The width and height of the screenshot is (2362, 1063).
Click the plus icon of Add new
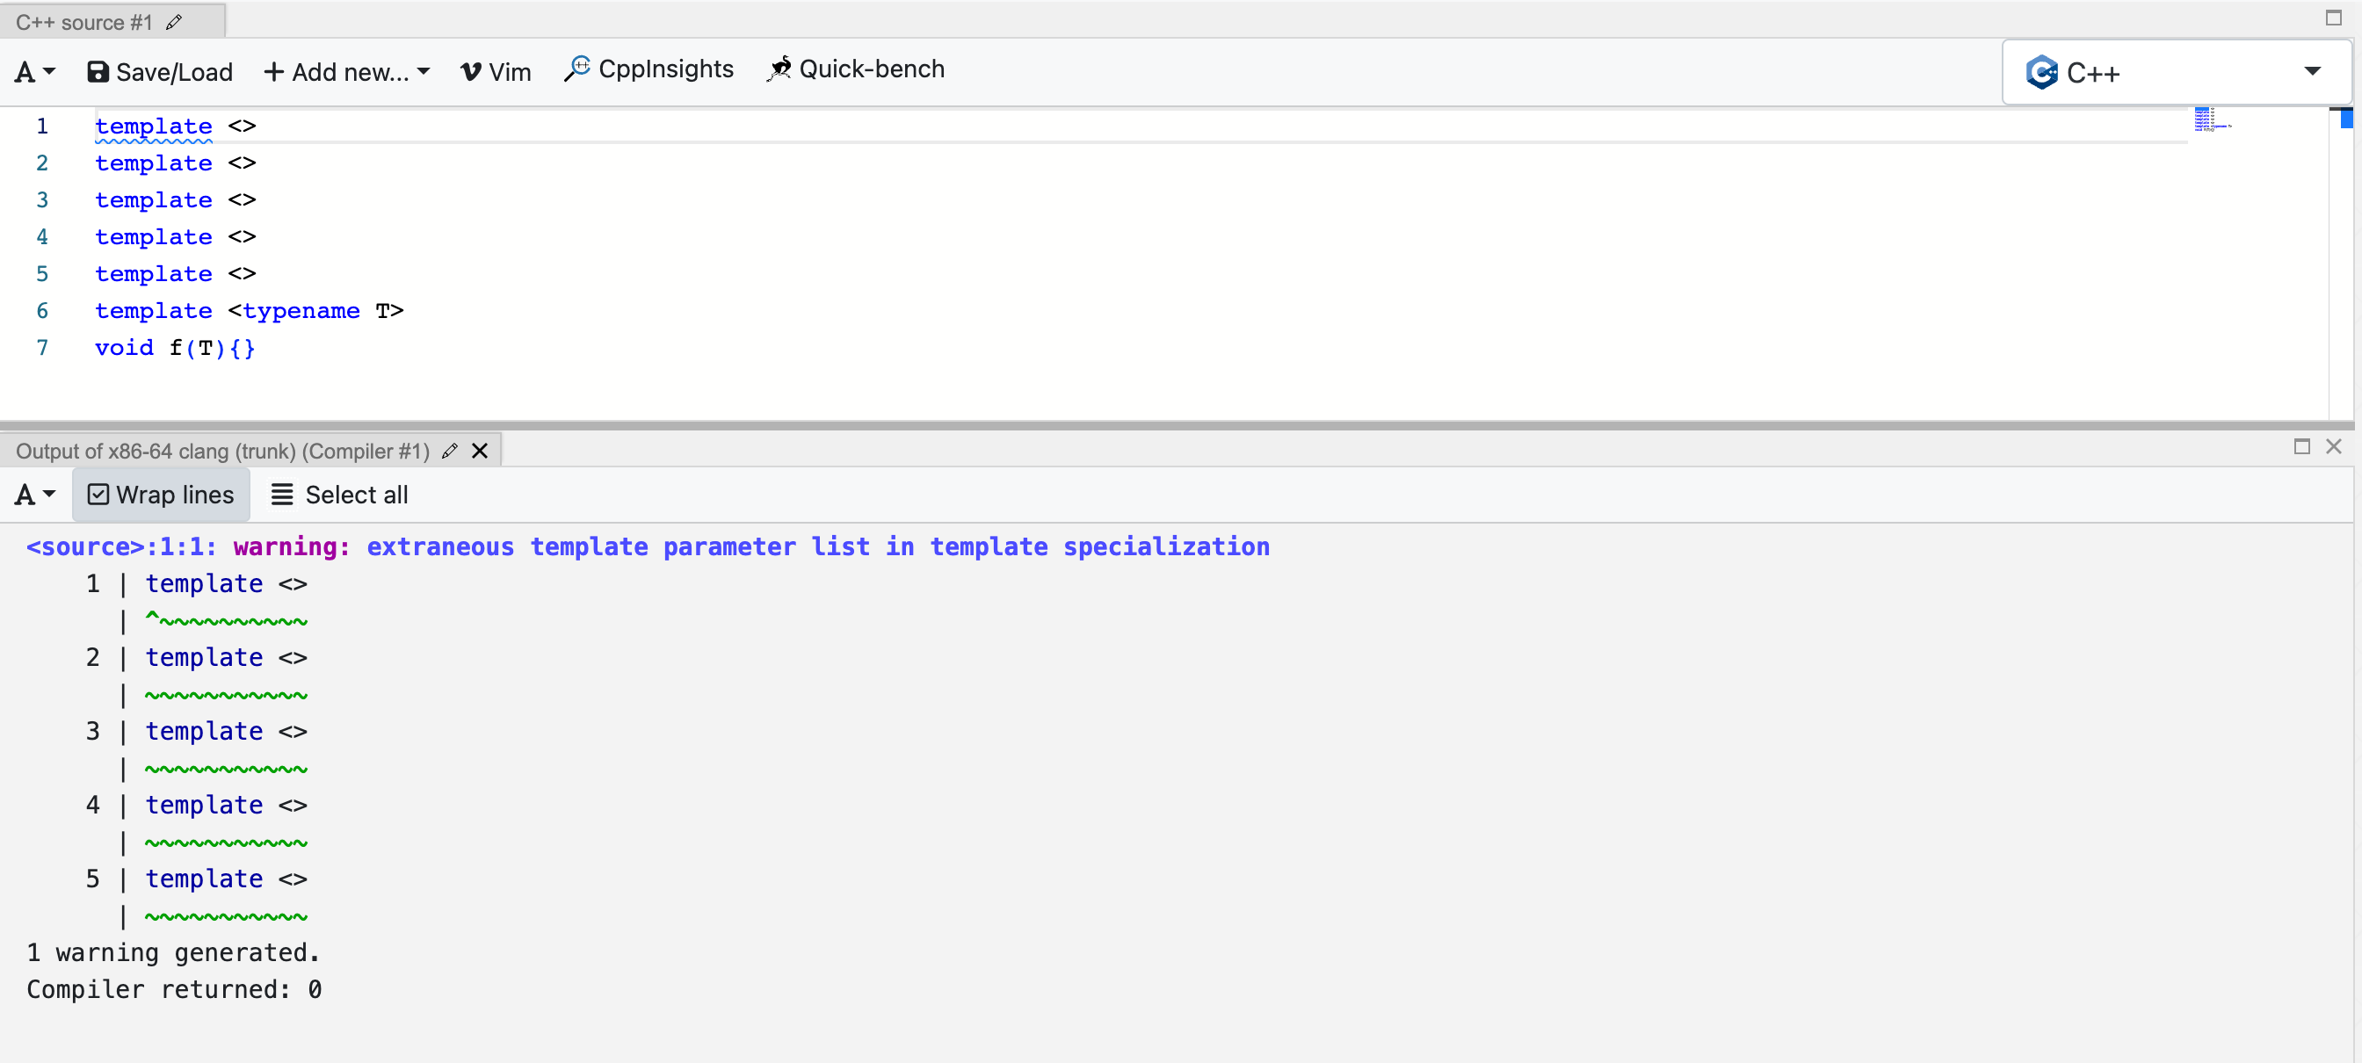(x=273, y=71)
